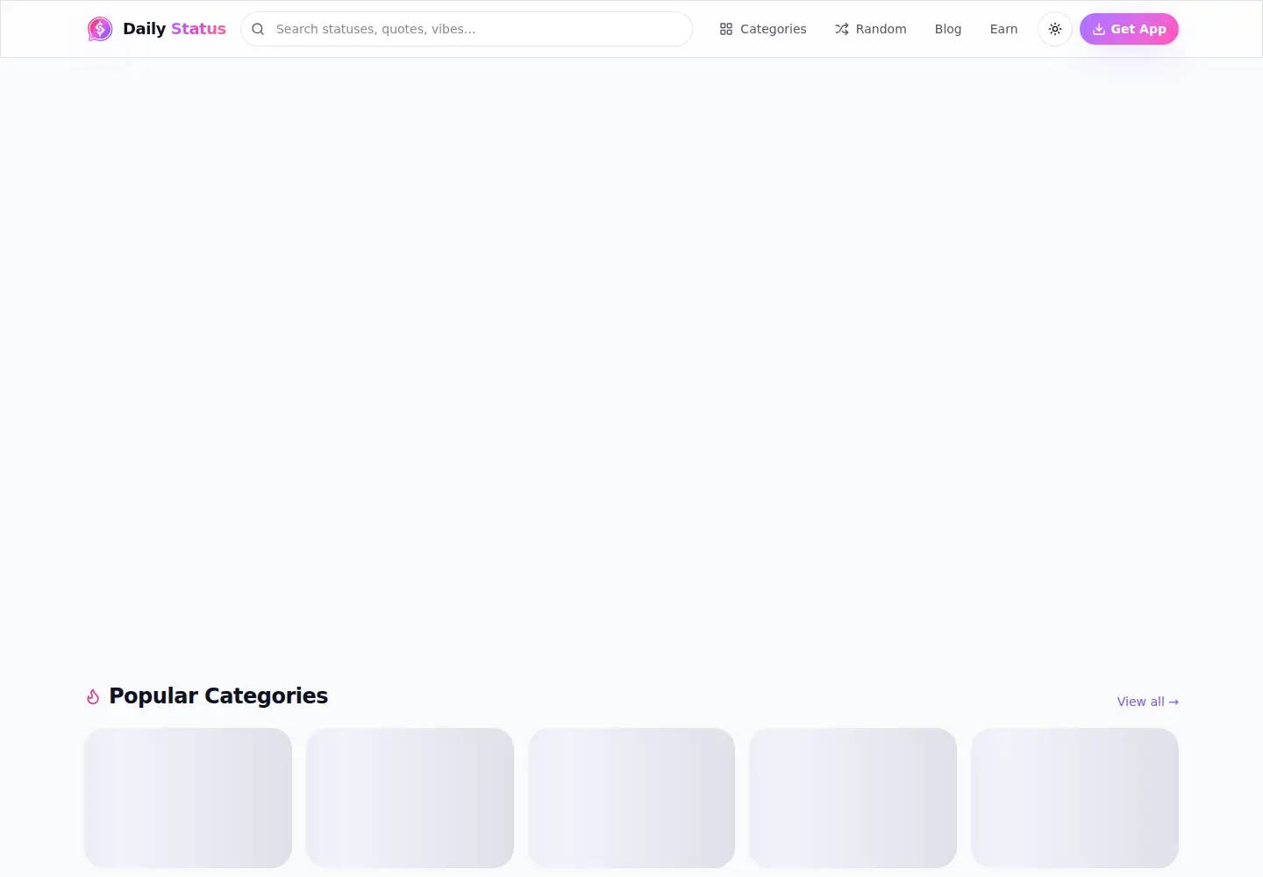Click the search magnifier icon
This screenshot has height=877, width=1263.
click(258, 29)
